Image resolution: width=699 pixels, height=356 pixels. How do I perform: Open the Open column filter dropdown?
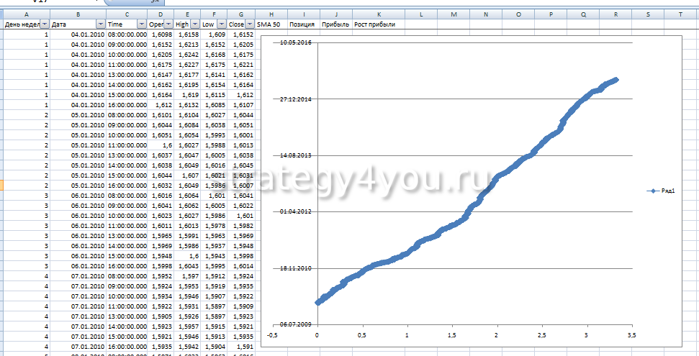point(169,24)
